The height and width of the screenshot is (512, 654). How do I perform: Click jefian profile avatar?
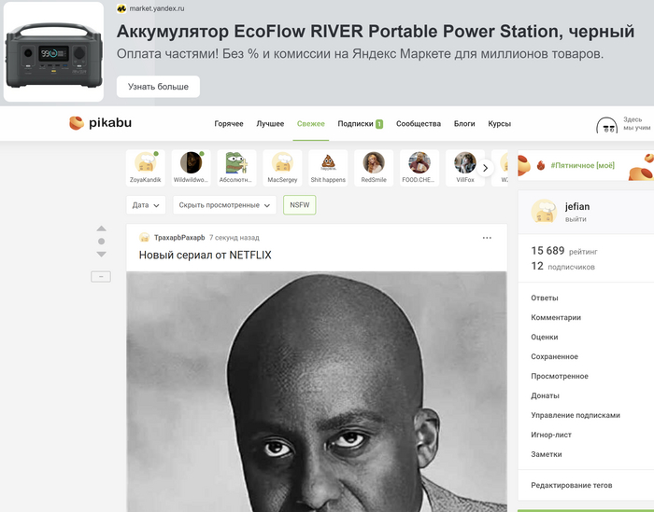click(544, 211)
